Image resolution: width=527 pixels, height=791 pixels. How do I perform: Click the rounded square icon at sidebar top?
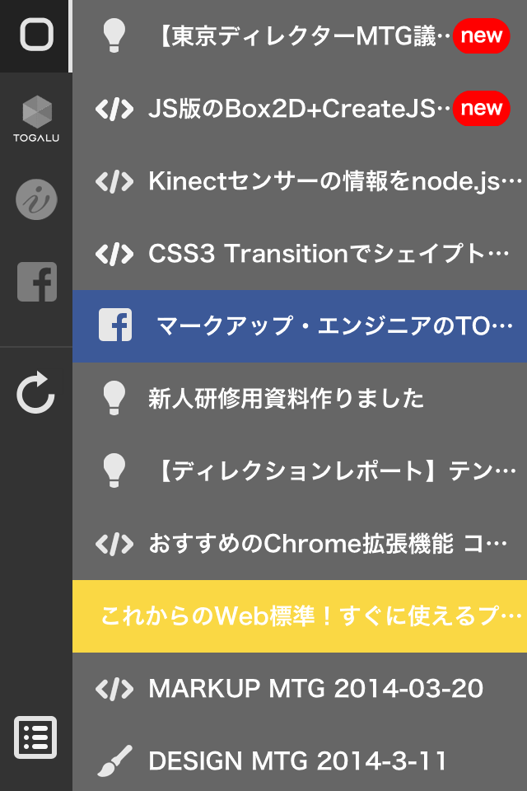click(36, 35)
